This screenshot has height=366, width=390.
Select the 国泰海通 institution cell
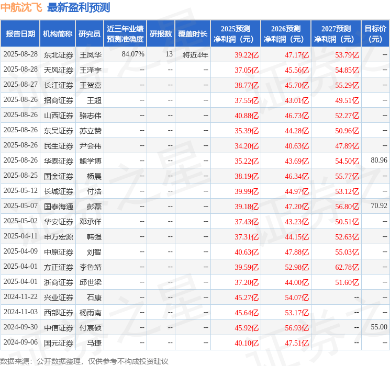click(x=59, y=207)
